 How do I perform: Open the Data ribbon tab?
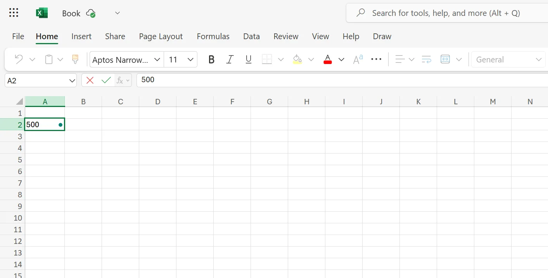pyautogui.click(x=251, y=36)
